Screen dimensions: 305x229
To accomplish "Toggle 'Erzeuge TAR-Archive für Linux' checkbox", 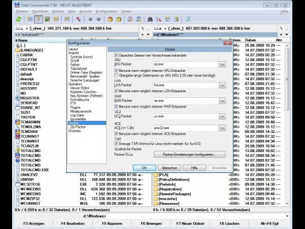I will [116, 144].
